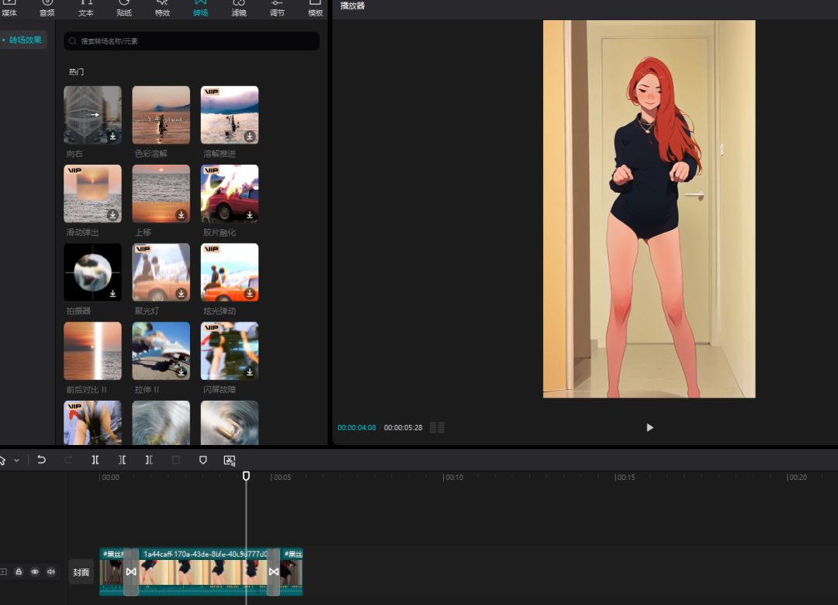Screen dimensions: 838x605
Task: Toggle the track lock icon
Action: 19,572
